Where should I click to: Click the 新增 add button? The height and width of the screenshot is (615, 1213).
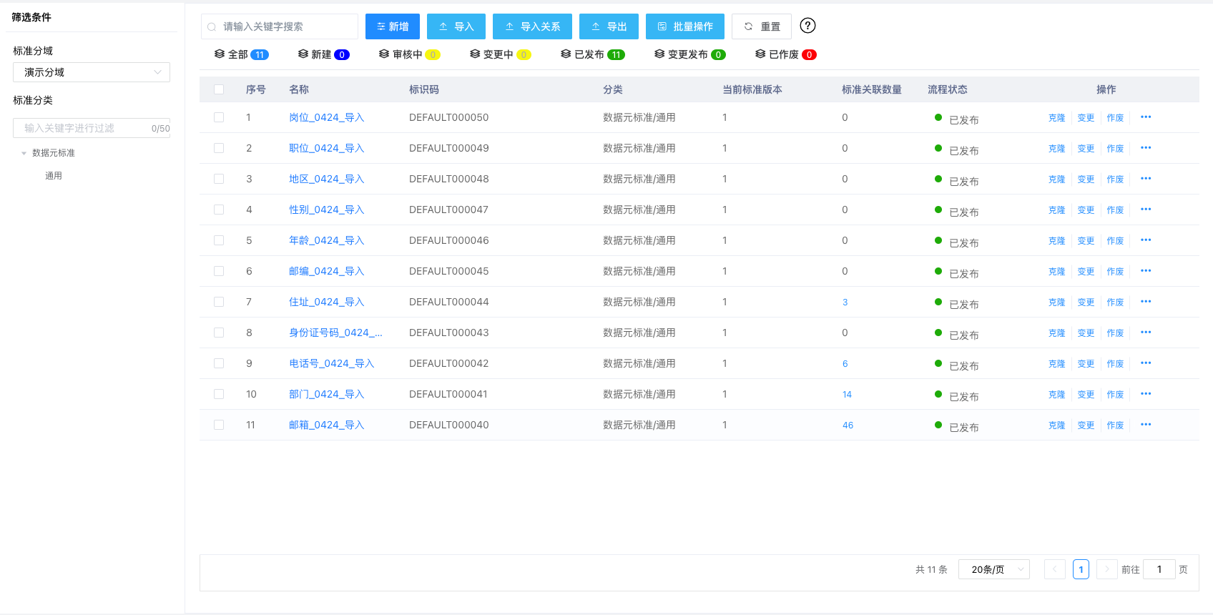[x=393, y=26]
